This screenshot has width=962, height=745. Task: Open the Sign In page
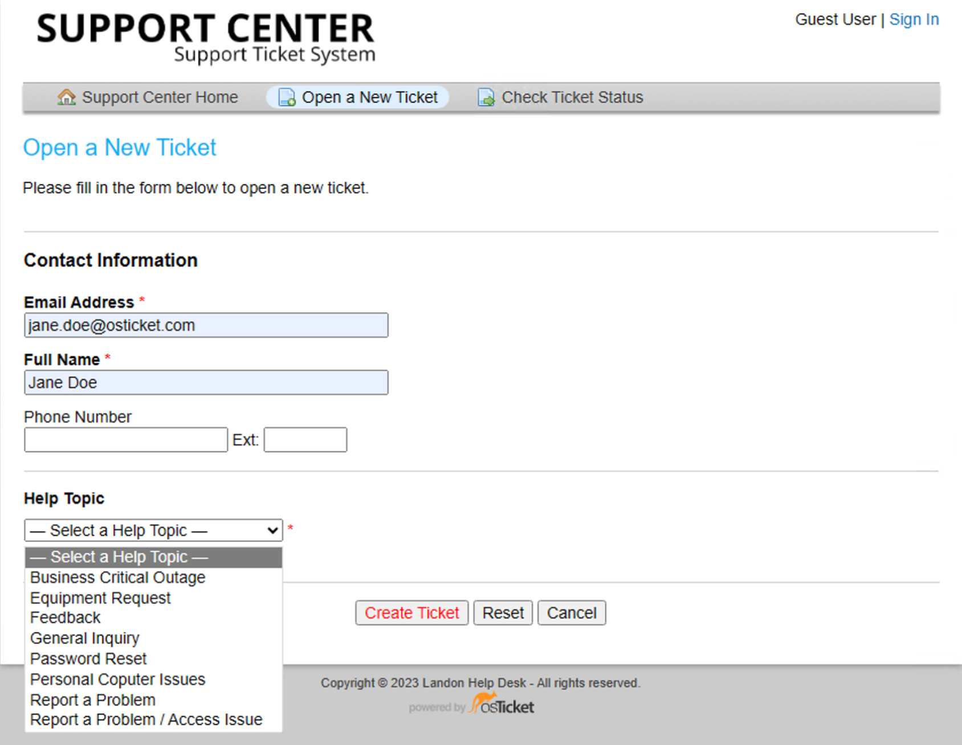click(914, 19)
